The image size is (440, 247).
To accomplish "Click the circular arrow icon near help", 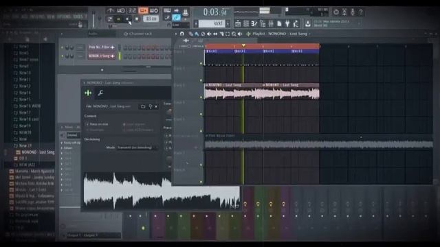I will coord(336,12).
